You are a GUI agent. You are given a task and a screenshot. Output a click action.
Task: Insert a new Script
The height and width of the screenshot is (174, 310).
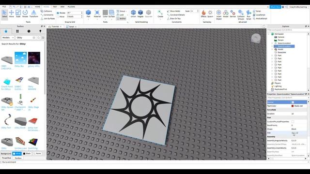point(257,11)
